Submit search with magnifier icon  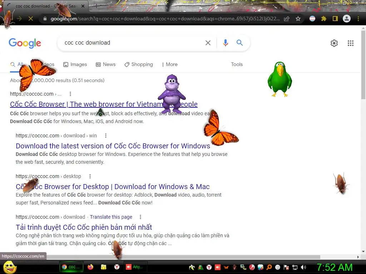coord(239,43)
